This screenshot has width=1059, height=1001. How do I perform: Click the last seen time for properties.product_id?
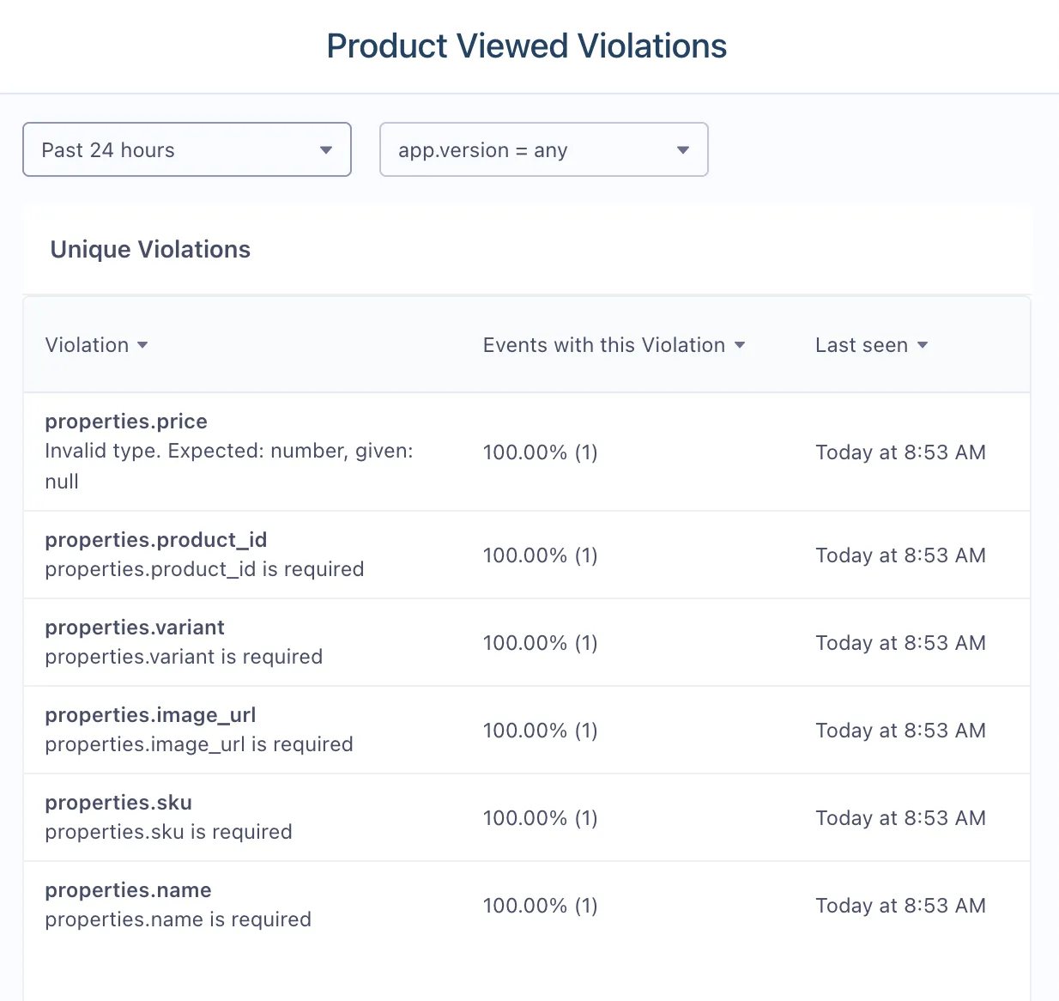(x=900, y=555)
